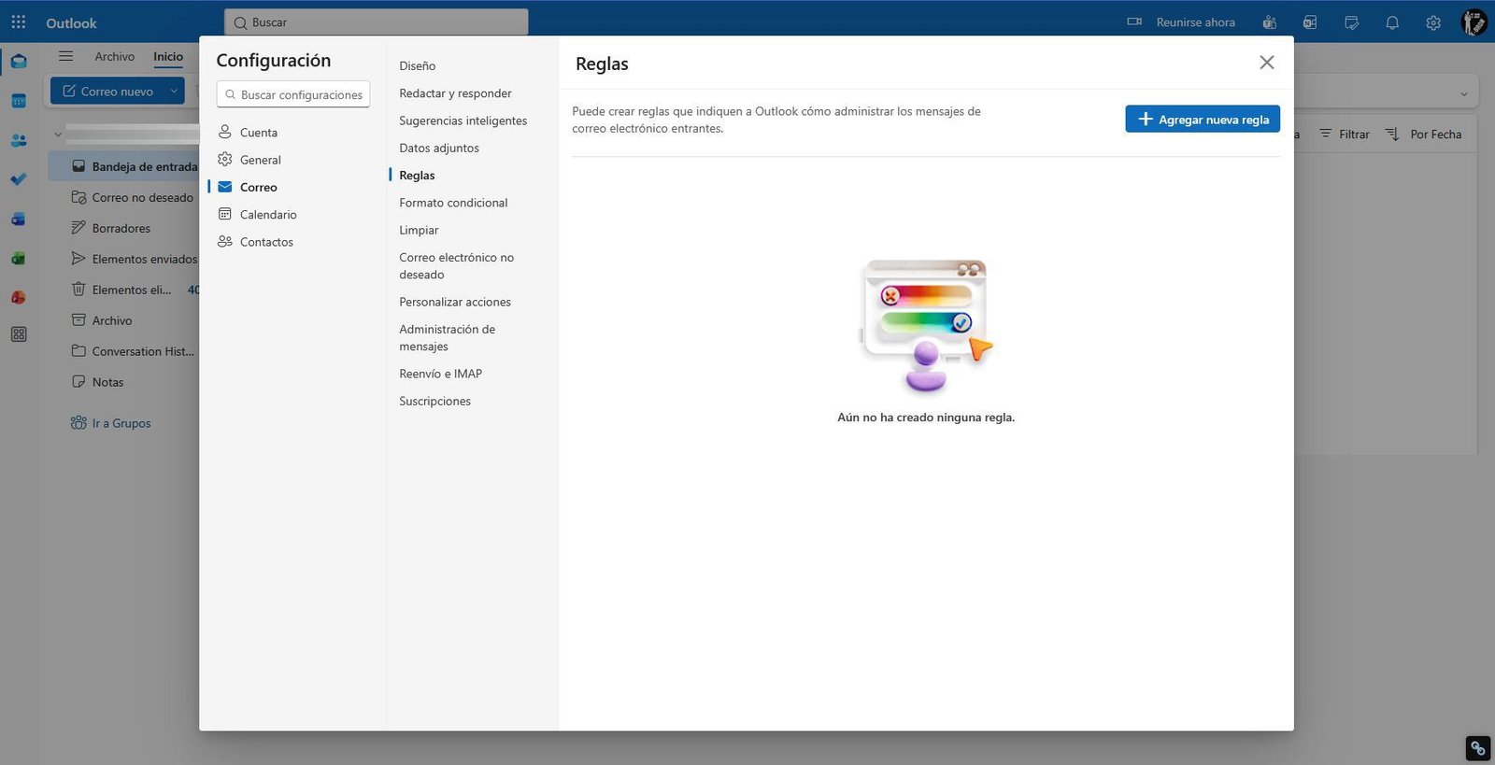The image size is (1495, 765).
Task: Open the Por Fecha sort menu
Action: [x=1423, y=135]
